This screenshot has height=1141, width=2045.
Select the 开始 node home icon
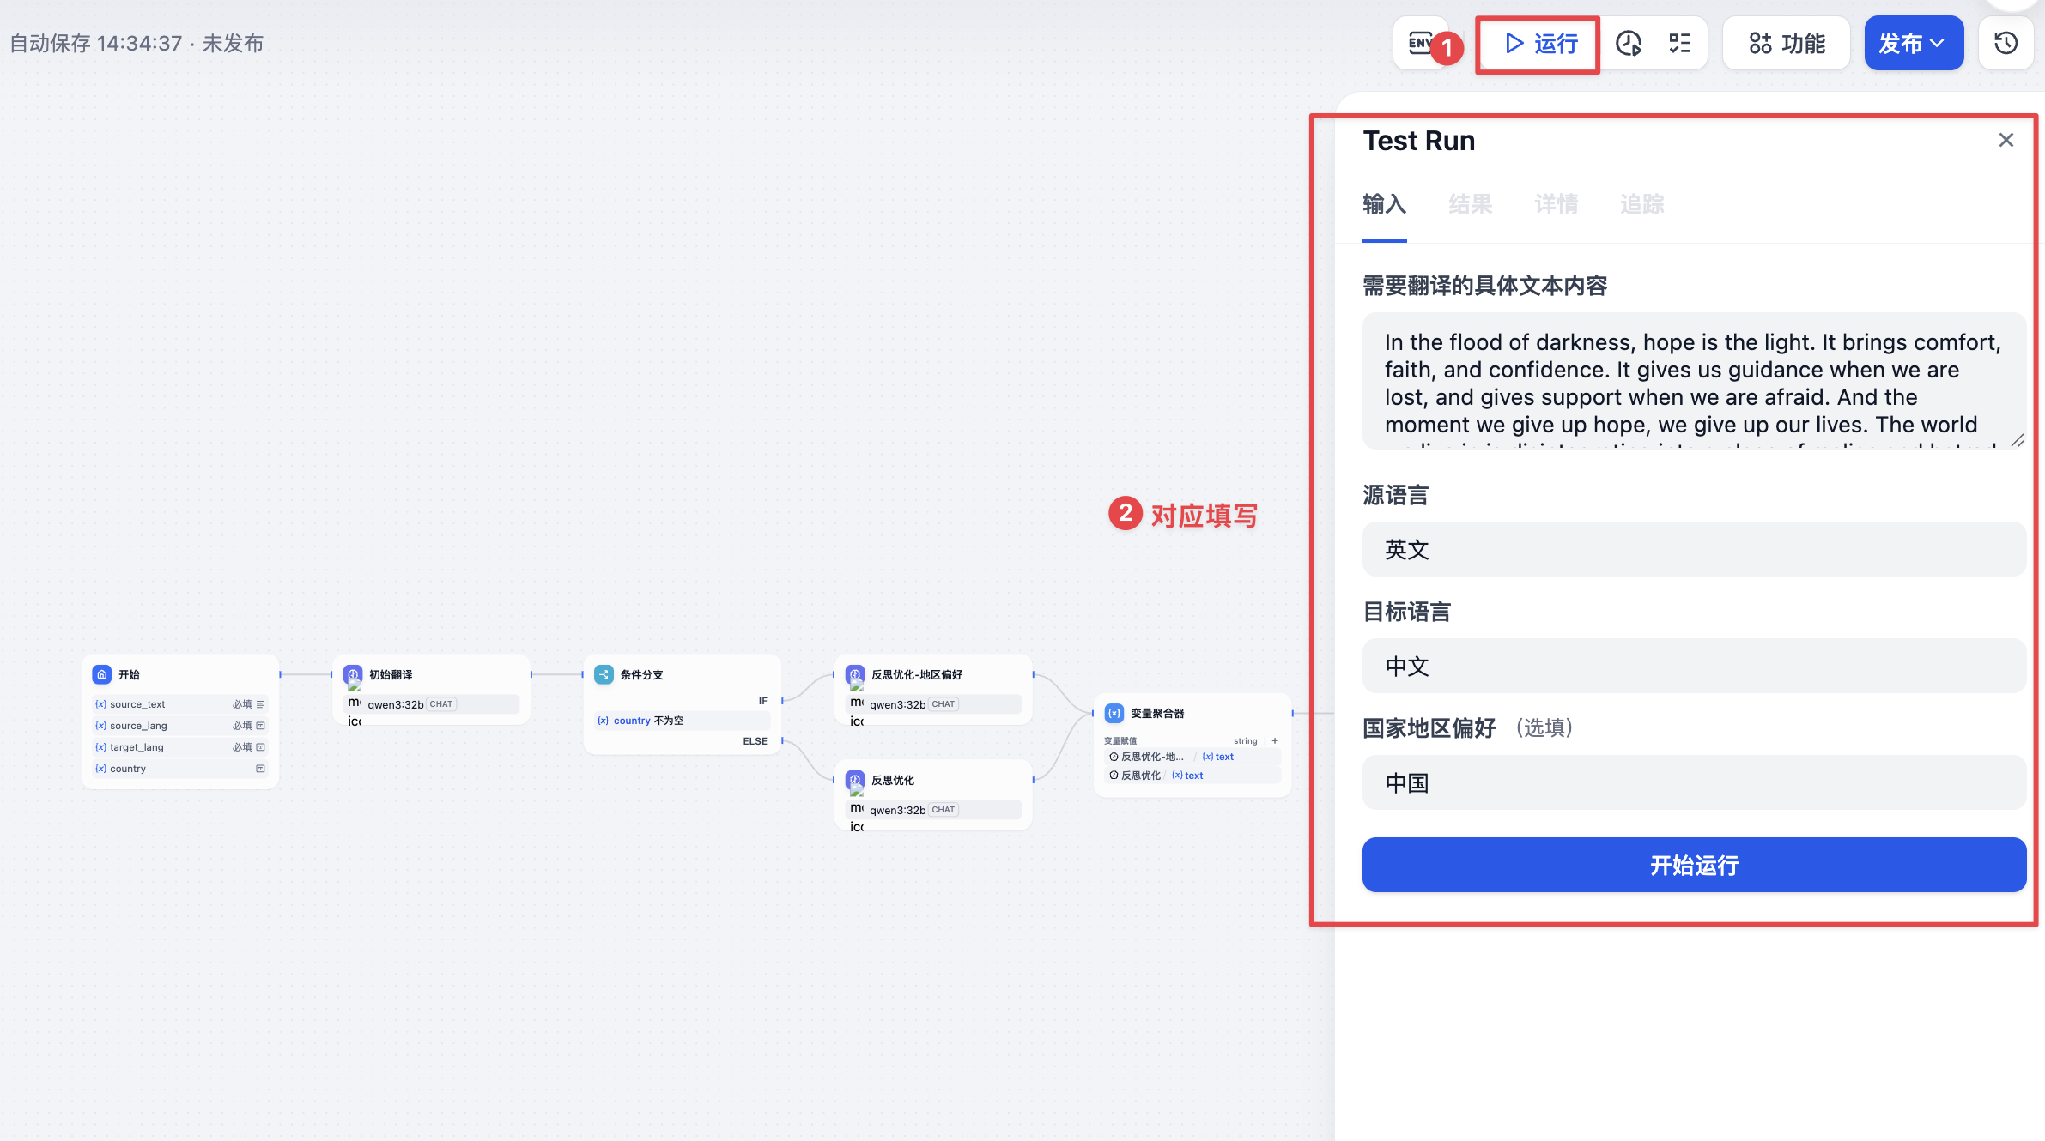click(102, 674)
